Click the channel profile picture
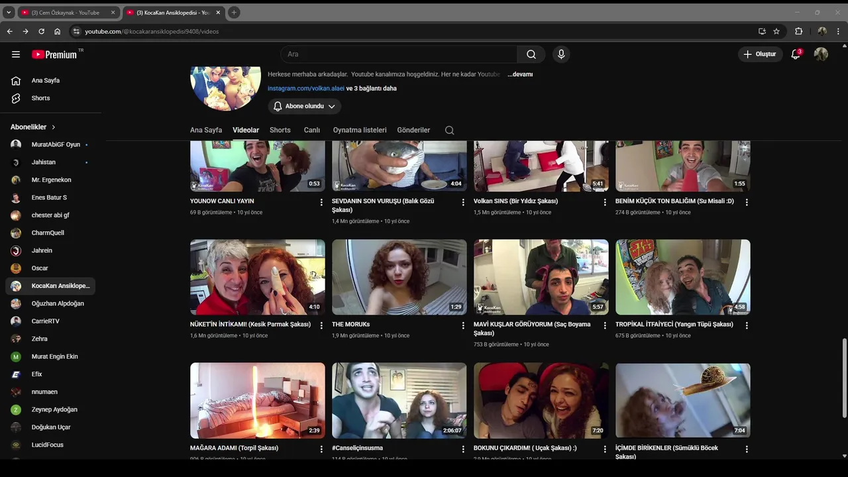Viewport: 848px width, 477px height. click(x=226, y=87)
